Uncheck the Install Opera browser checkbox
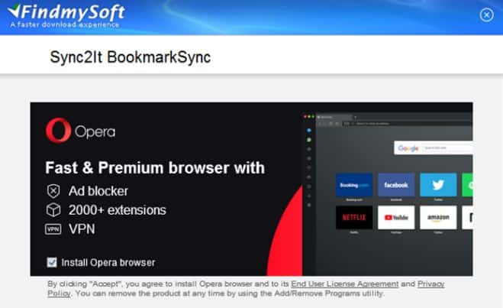Image resolution: width=503 pixels, height=308 pixels. [52, 262]
